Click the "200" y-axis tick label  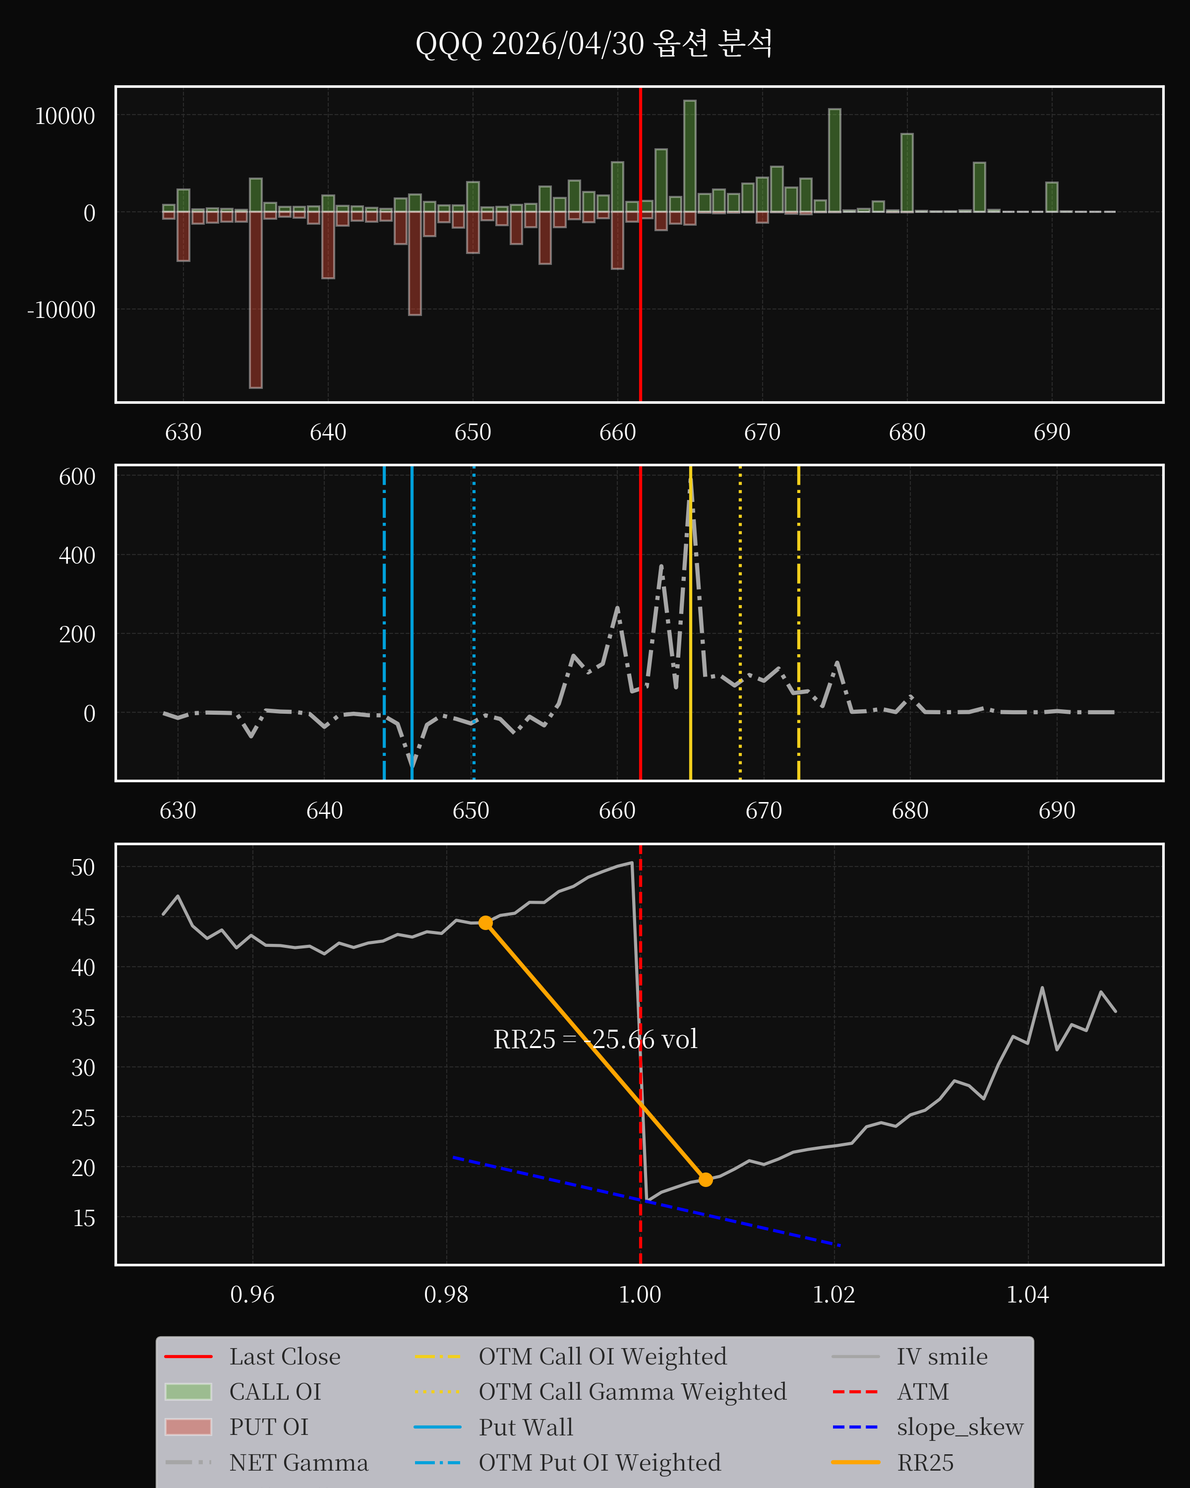[x=77, y=634]
